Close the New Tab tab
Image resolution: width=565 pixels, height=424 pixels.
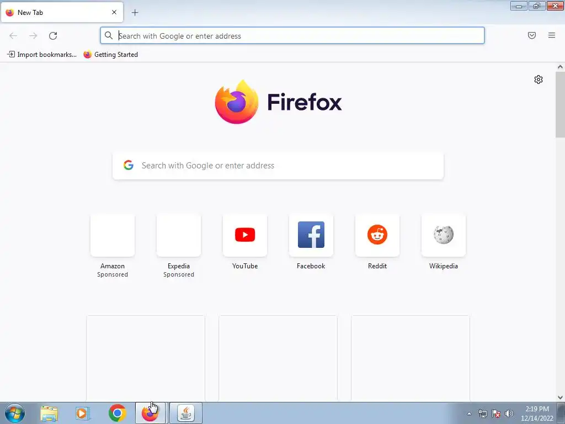(114, 12)
